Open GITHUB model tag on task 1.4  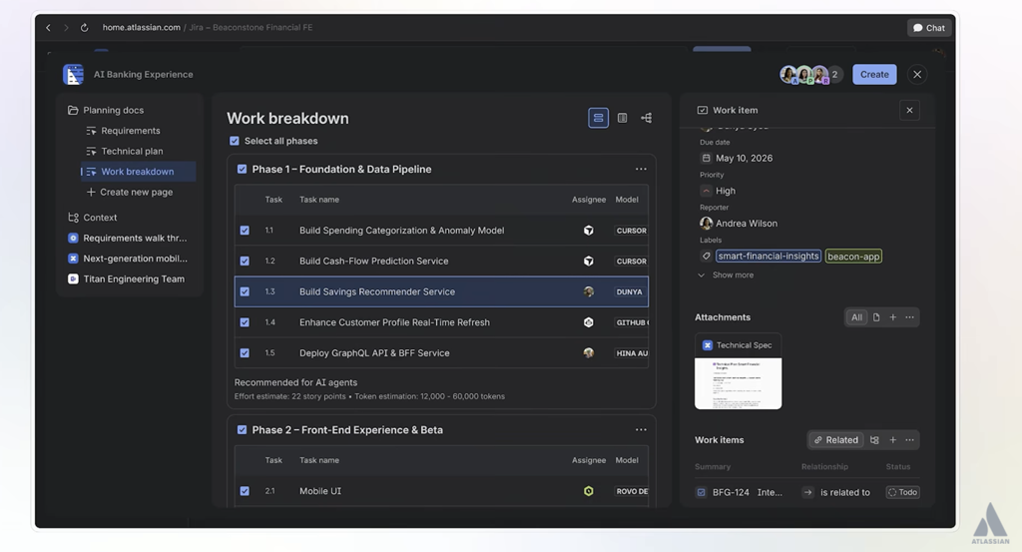(631, 322)
